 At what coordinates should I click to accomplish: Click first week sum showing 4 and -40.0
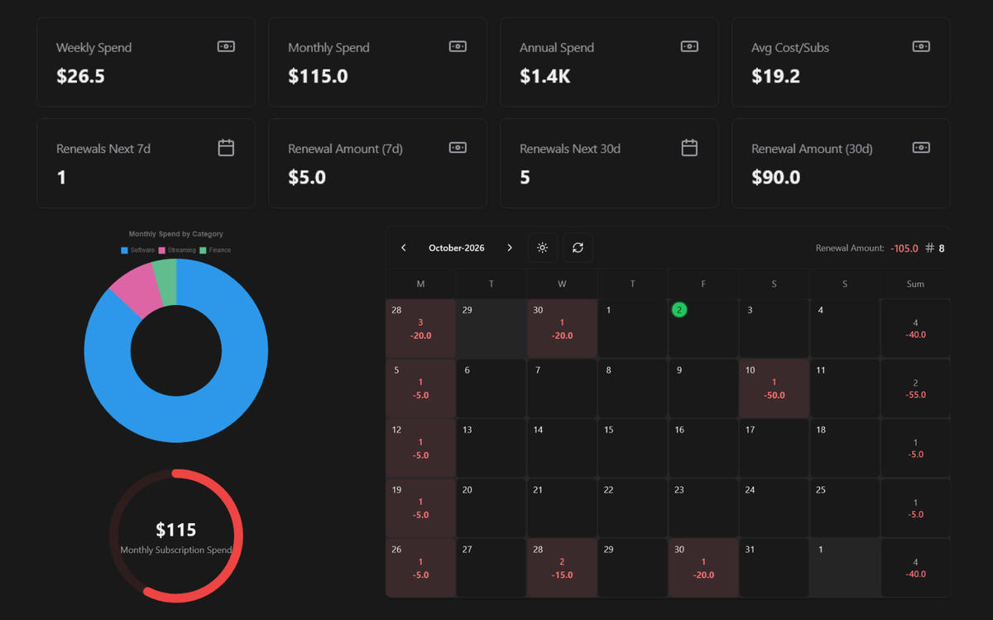pyautogui.click(x=915, y=328)
